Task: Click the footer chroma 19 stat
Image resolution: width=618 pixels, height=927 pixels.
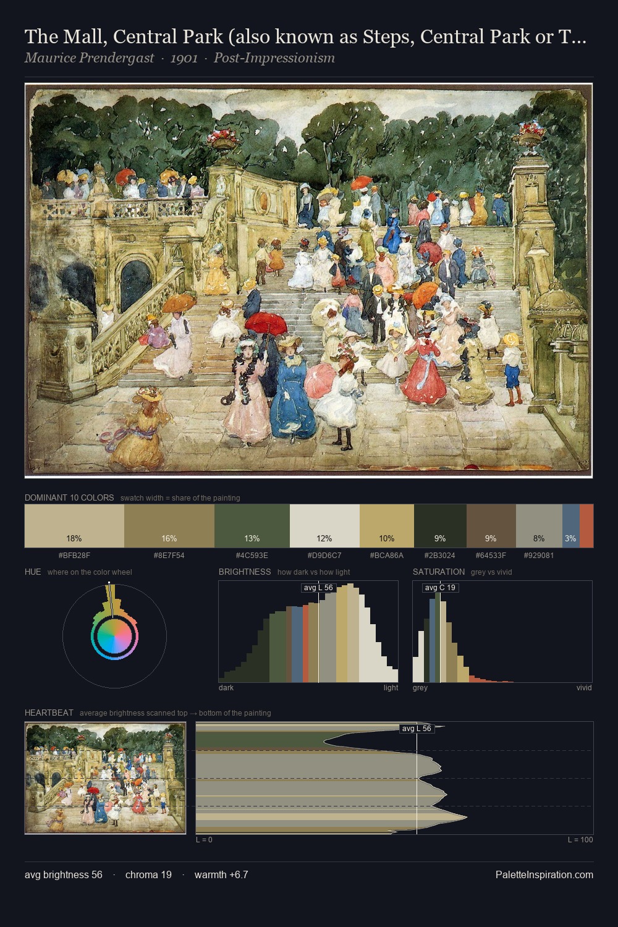Action: click(148, 874)
